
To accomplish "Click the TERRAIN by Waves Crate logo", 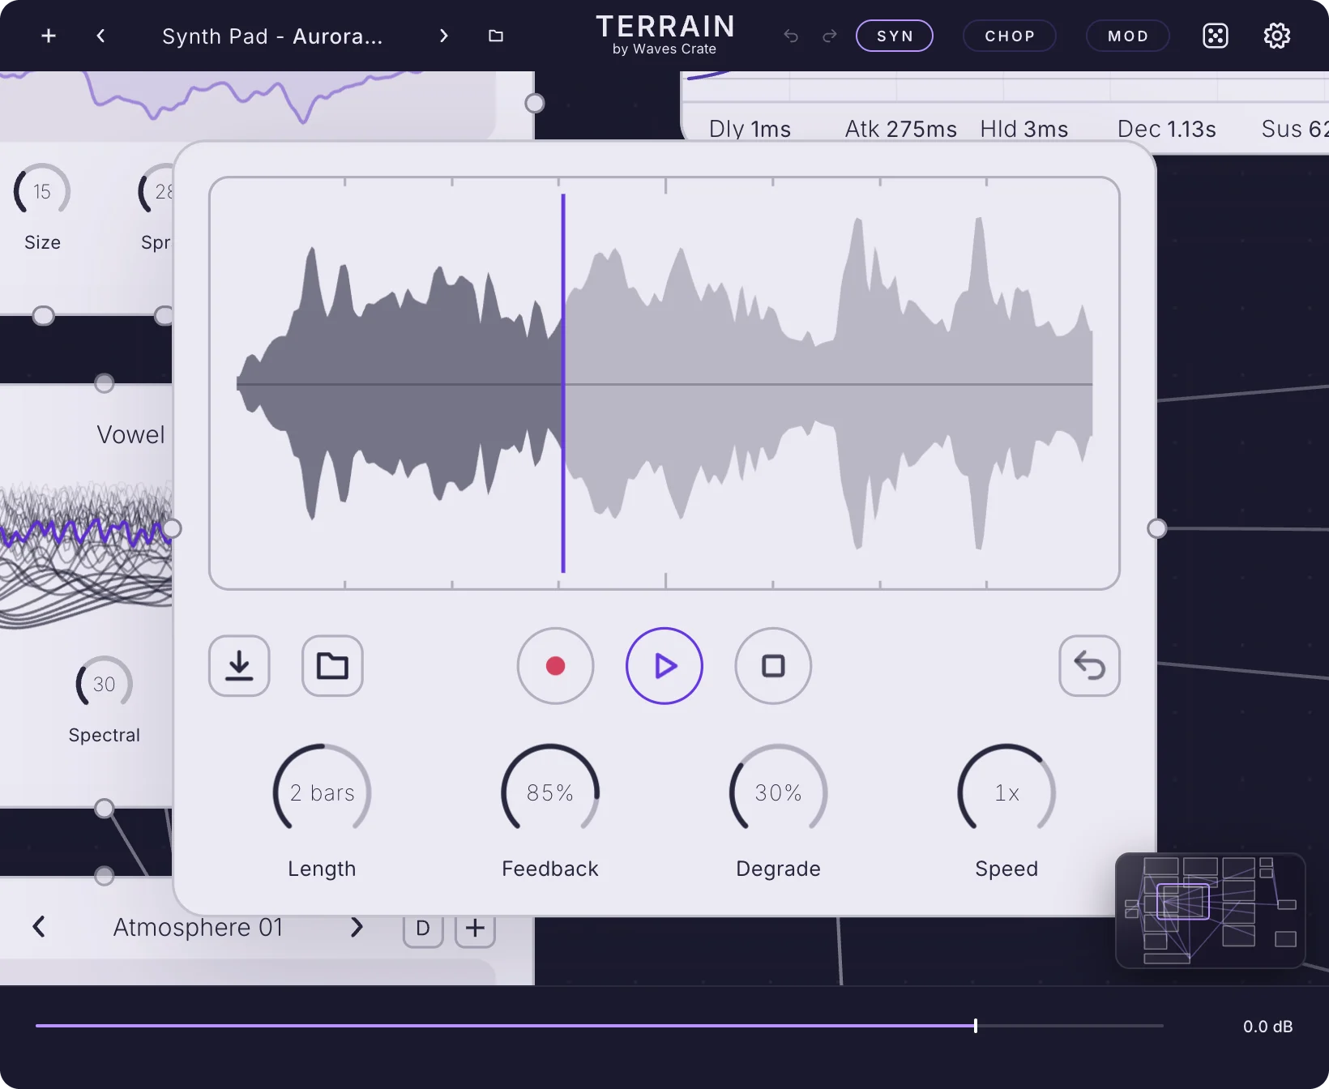I will coord(665,35).
